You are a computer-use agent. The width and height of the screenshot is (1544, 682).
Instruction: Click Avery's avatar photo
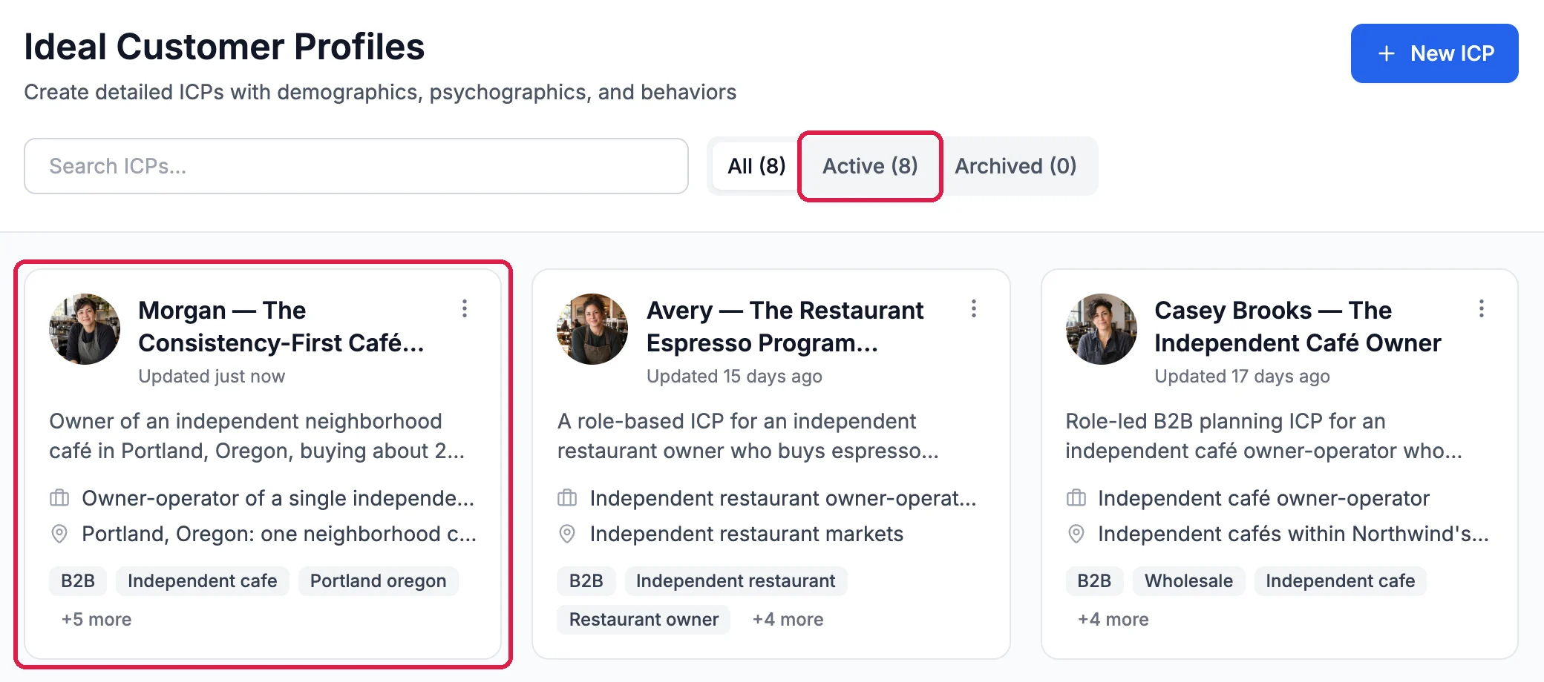point(592,329)
